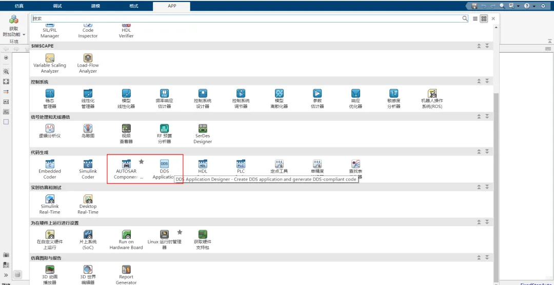Open the 获取硬件支持包 app

click(x=203, y=239)
